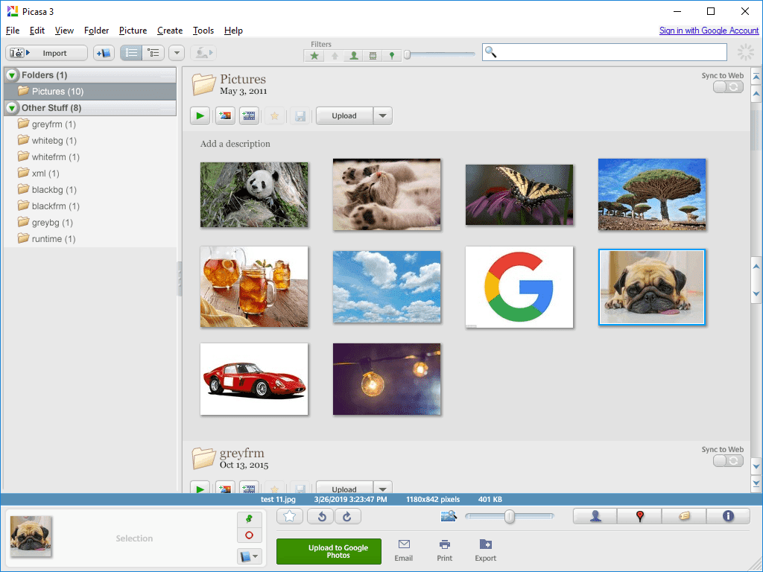Image resolution: width=763 pixels, height=572 pixels.
Task: Print the selected photo
Action: coord(444,550)
